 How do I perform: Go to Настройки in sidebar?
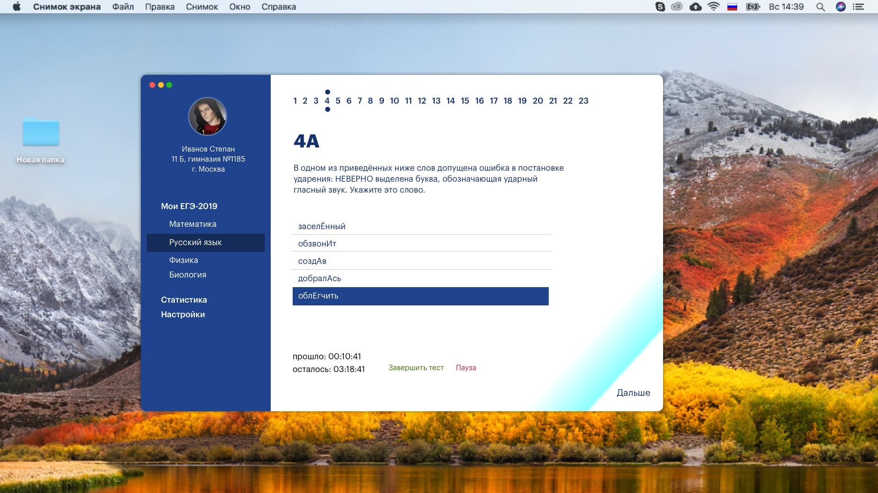click(x=183, y=315)
